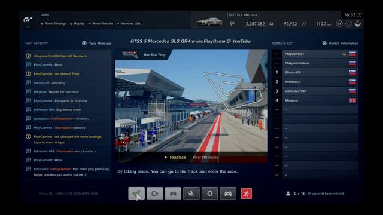
Task: Open the Member List menu item at top
Action: pyautogui.click(x=129, y=24)
